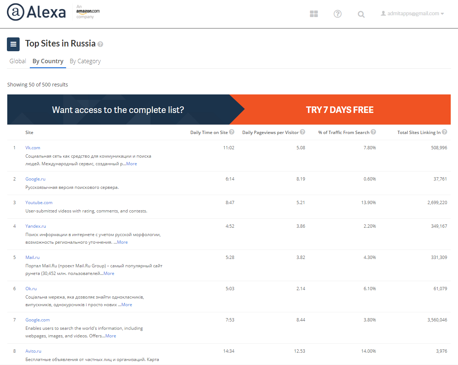Click Total Sites Linking In help icon
458x365 pixels.
tap(445, 132)
